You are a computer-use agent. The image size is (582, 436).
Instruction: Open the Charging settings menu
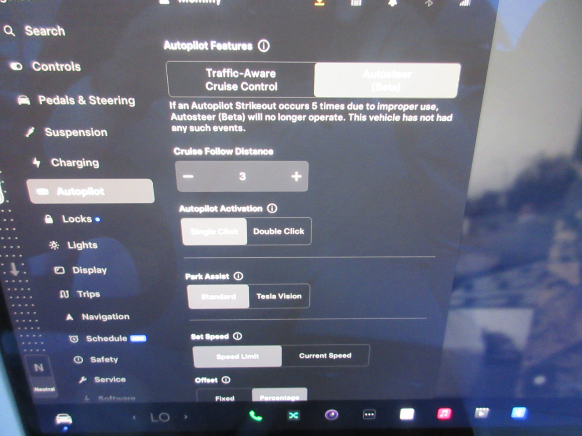tap(75, 163)
